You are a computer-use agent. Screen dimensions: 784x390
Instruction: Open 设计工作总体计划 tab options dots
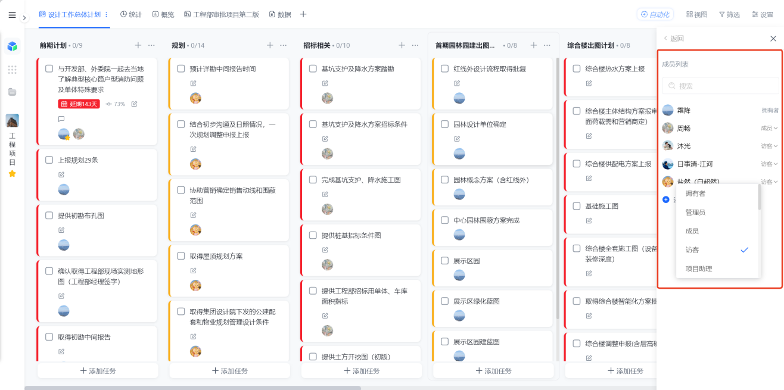[x=106, y=14]
